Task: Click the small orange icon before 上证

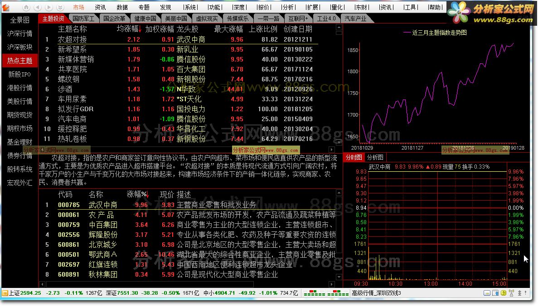Action: pos(5,293)
